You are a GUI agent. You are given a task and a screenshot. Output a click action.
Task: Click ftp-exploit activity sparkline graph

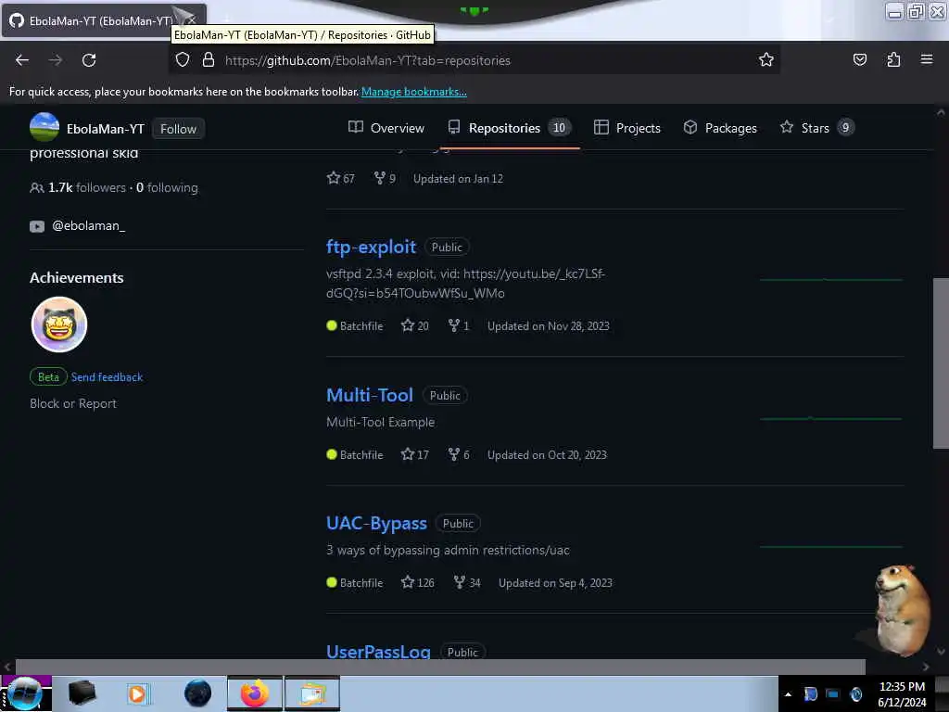[831, 280]
